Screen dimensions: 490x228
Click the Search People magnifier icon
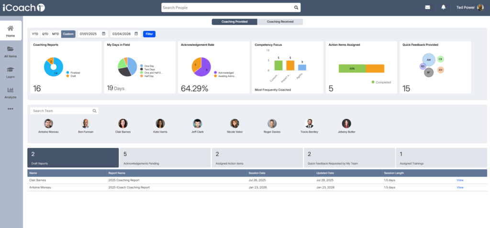coord(296,8)
